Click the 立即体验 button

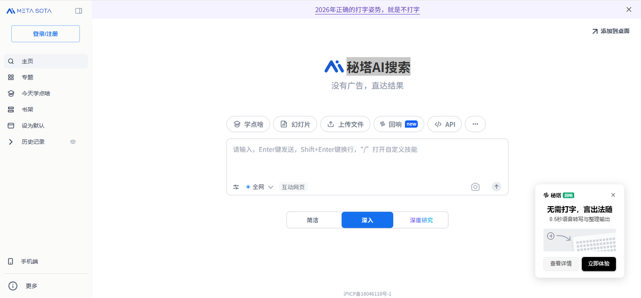[598, 263]
